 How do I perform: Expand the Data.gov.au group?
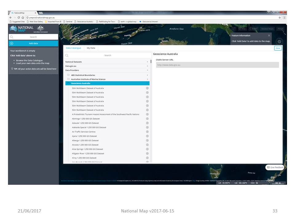point(147,66)
